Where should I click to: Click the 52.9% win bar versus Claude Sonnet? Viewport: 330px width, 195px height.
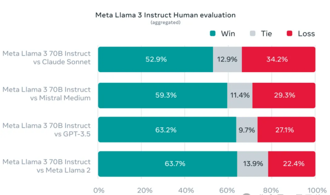[156, 59]
